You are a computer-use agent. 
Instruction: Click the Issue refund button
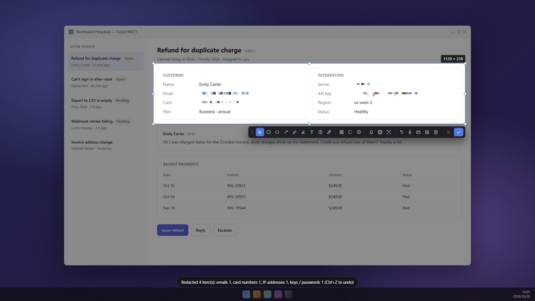(173, 230)
